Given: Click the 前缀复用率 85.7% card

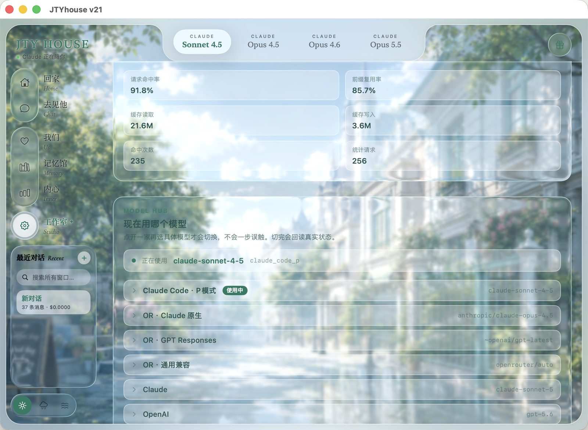Looking at the screenshot, I should coord(453,85).
